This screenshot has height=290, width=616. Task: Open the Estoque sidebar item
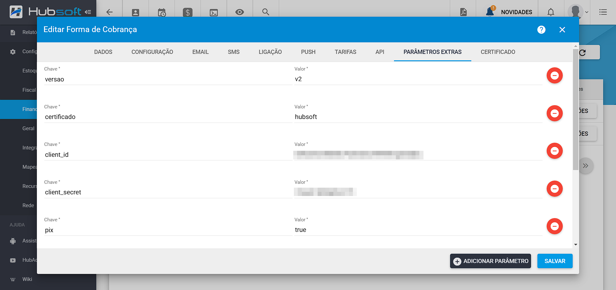point(19,71)
